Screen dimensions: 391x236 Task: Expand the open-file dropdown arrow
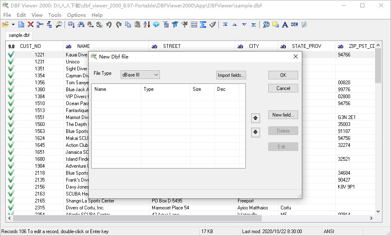tap(12, 25)
